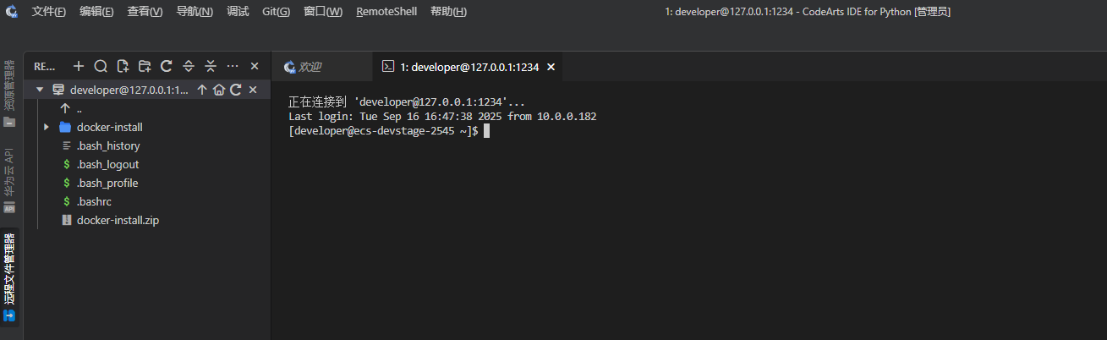
Task: Click the search icon in remote panel
Action: [x=101, y=66]
